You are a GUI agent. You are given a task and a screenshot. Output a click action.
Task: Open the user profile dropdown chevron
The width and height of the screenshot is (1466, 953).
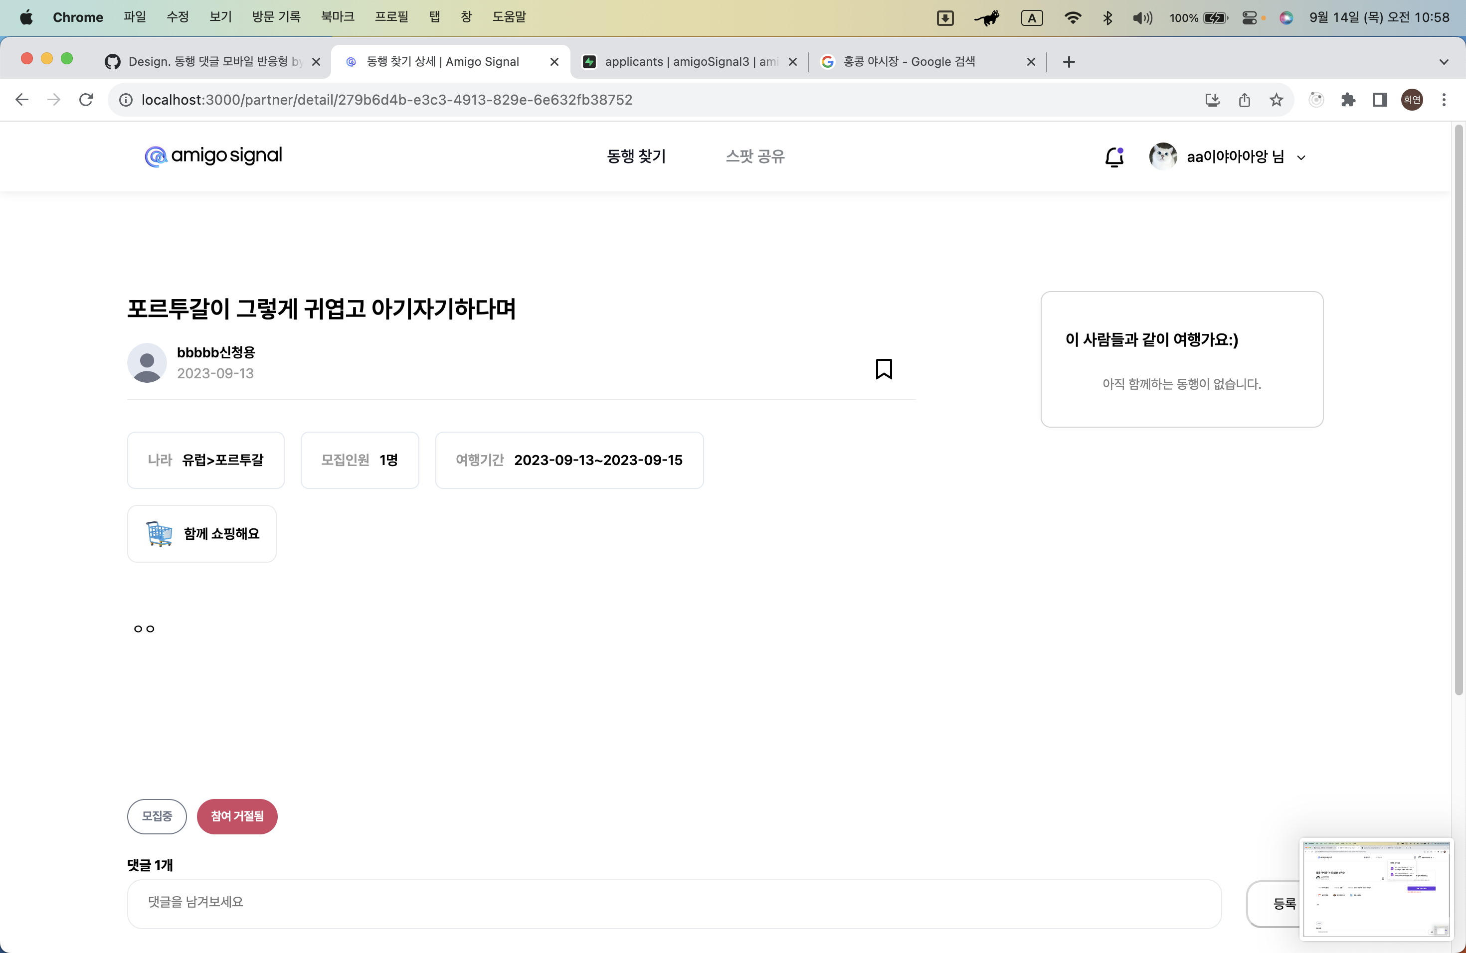pyautogui.click(x=1301, y=158)
